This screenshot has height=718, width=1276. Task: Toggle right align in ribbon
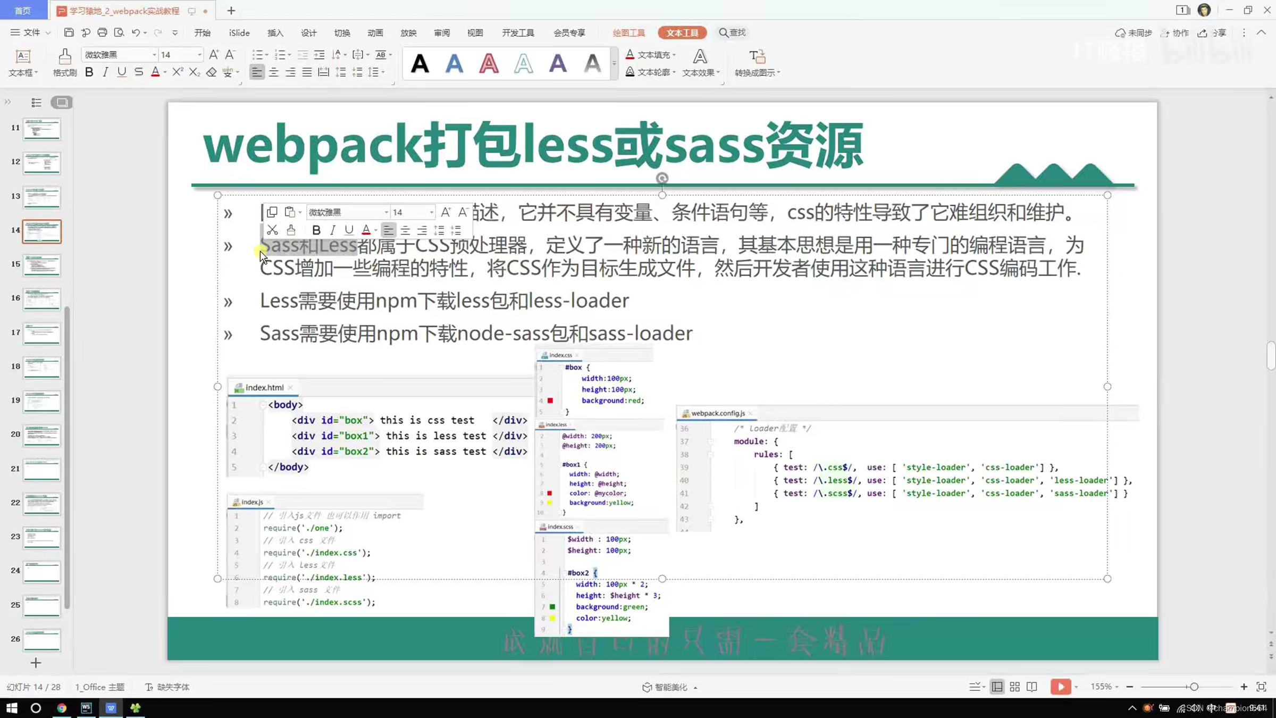pos(290,72)
